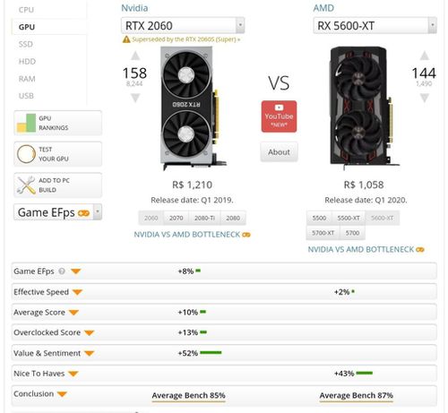Click the RX 5600-XT graphics card image
This screenshot has height=413, width=448.
click(364, 108)
